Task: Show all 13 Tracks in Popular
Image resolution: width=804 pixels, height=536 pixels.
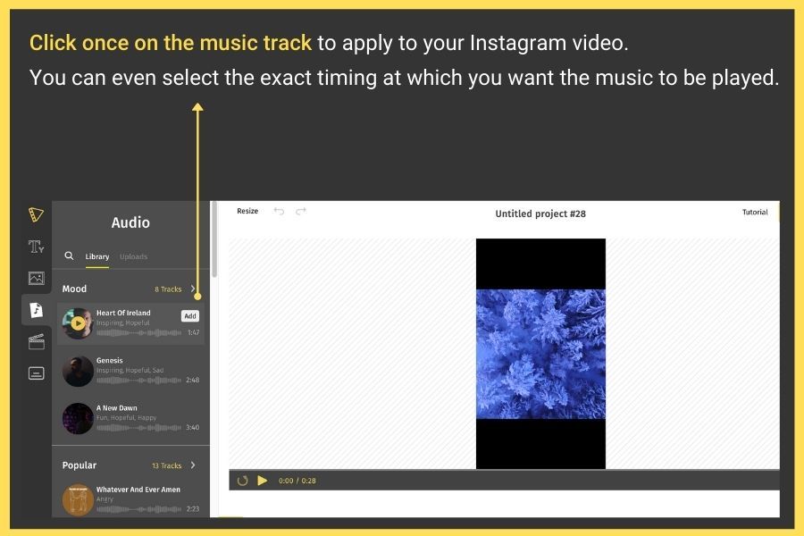Action: pyautogui.click(x=166, y=465)
